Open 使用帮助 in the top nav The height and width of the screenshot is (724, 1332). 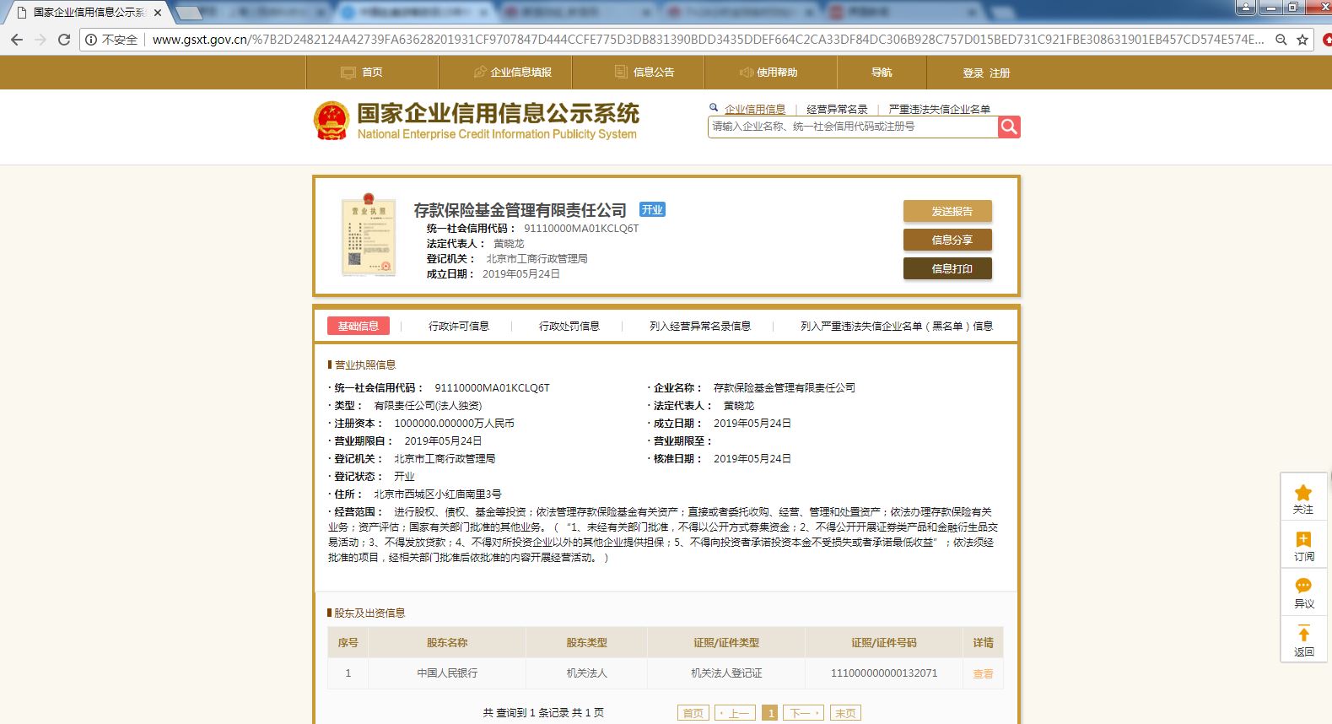771,73
